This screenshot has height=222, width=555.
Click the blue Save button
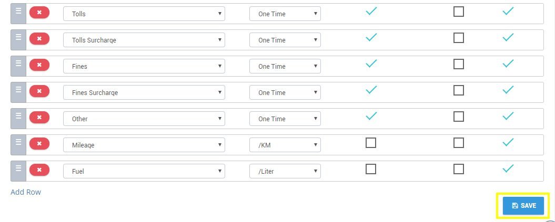click(523, 206)
